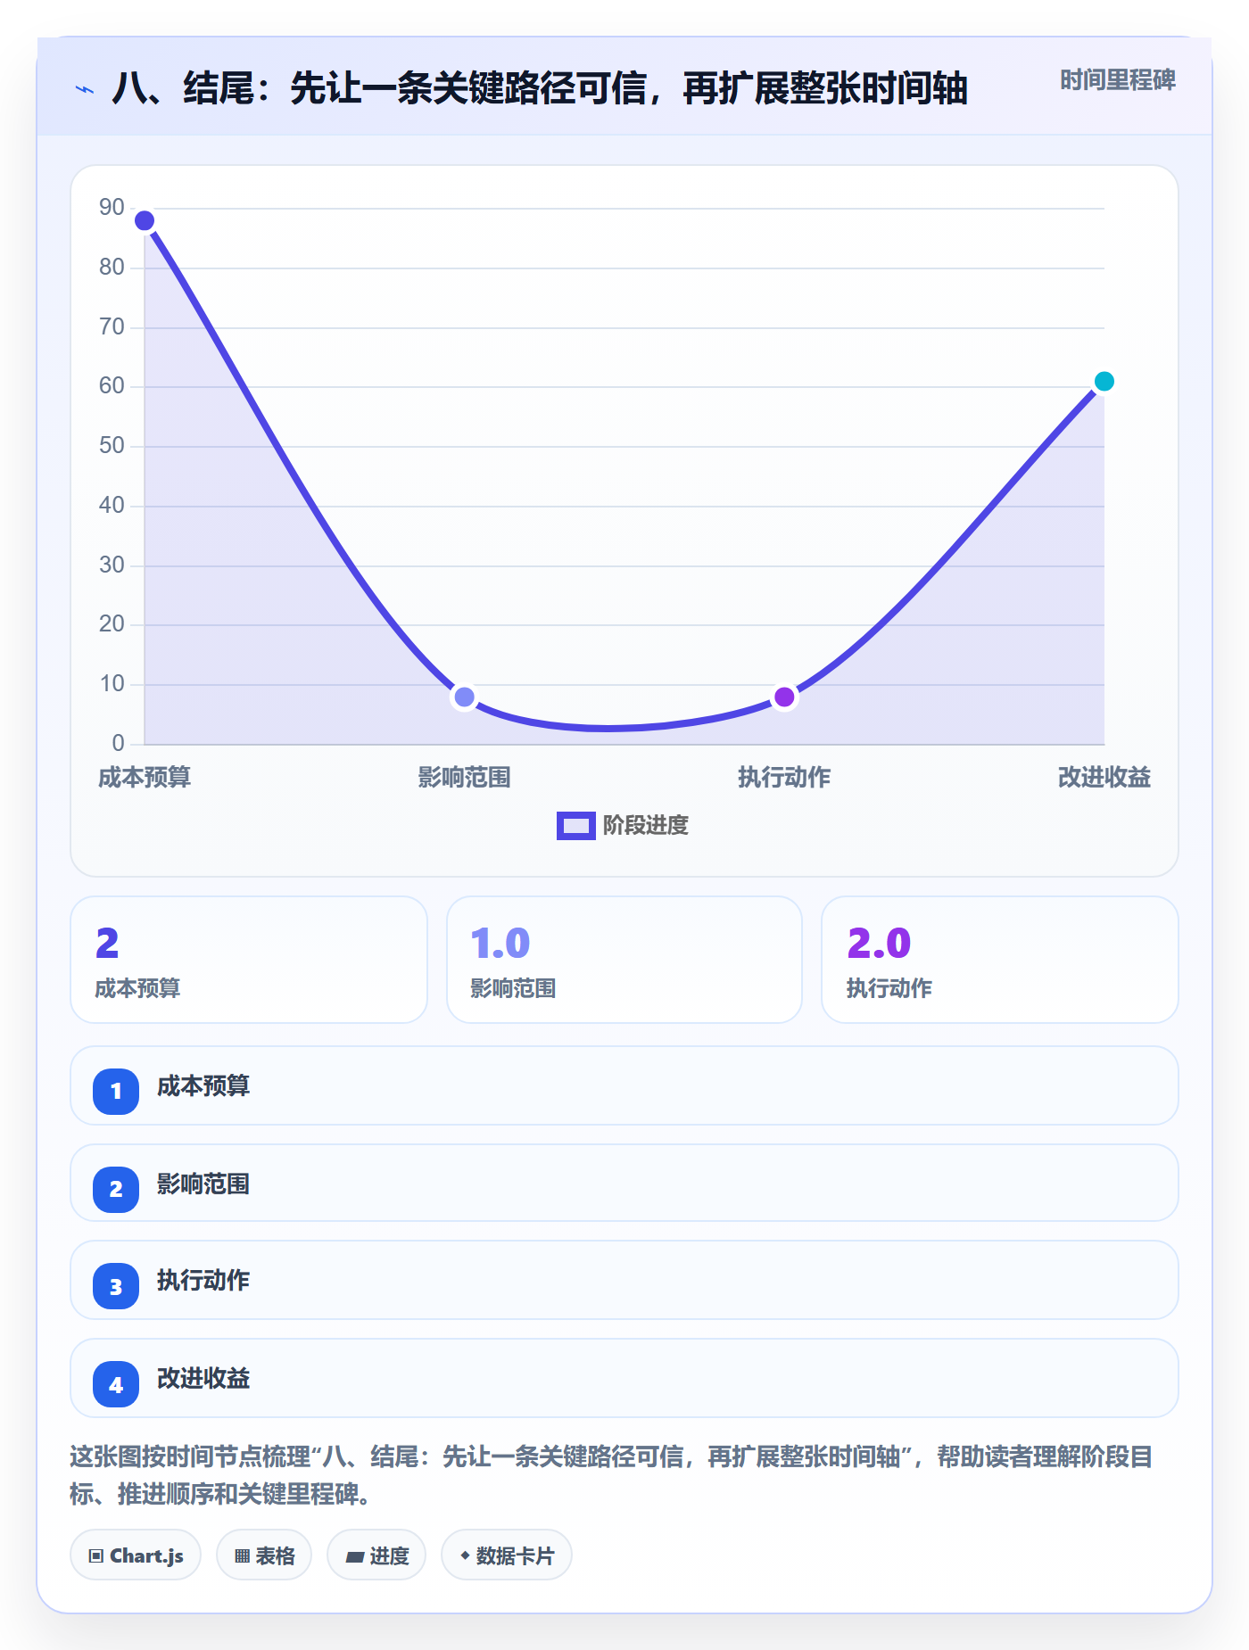Click the 进度 tag
The image size is (1249, 1650).
[376, 1555]
